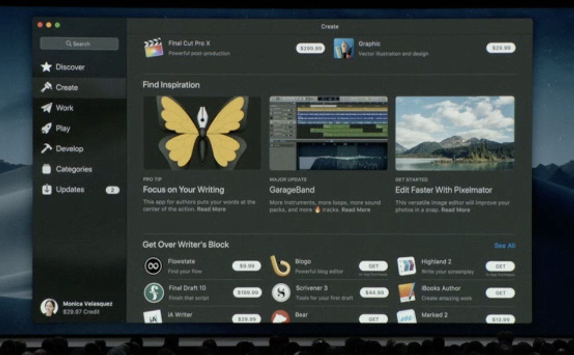Click Read More under Pixelmator story
574x355 pixels.
(456, 210)
